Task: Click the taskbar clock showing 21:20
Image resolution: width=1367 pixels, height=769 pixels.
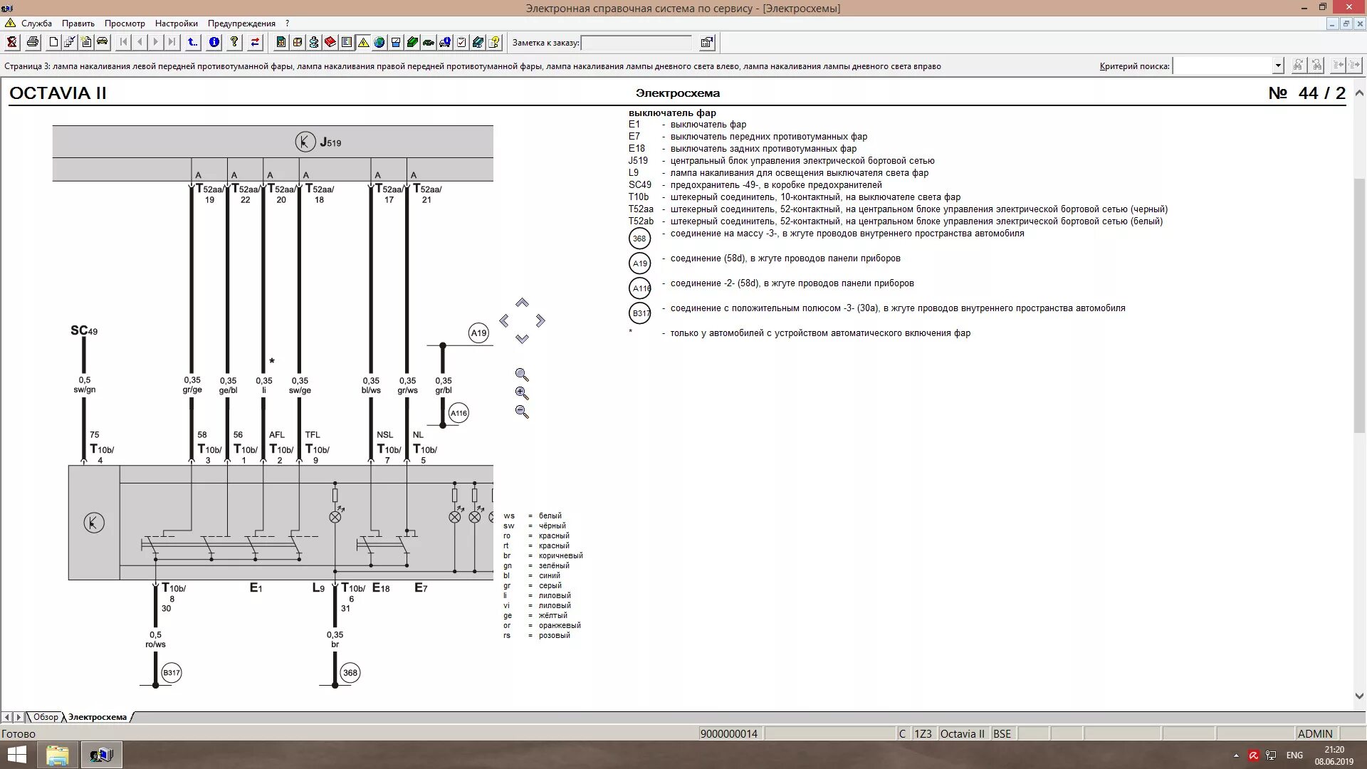Action: click(1334, 755)
